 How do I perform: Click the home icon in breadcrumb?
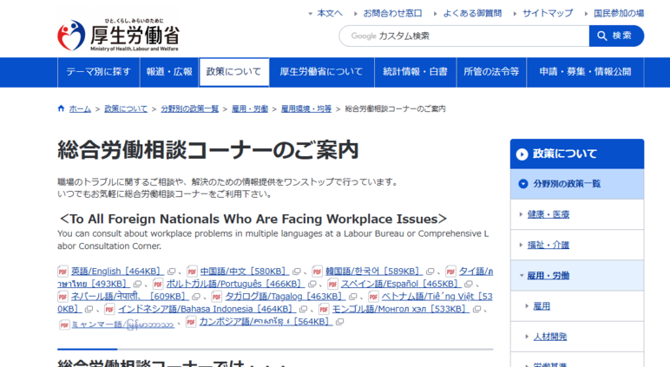[x=61, y=108]
